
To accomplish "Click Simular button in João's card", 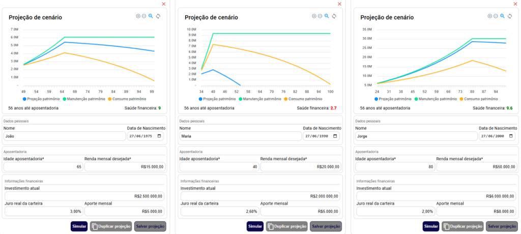I will pyautogui.click(x=79, y=226).
